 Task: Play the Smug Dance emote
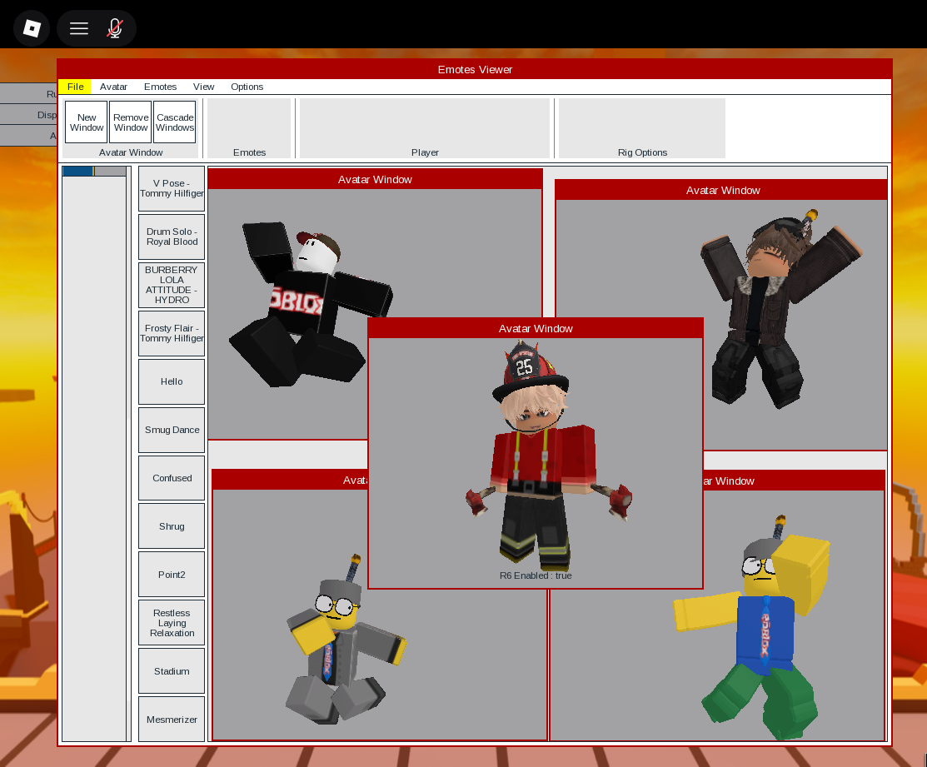click(x=172, y=430)
